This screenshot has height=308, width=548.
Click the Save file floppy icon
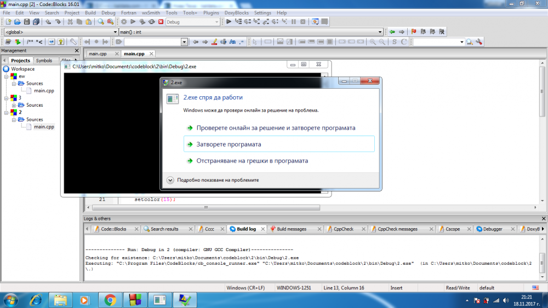point(26,22)
